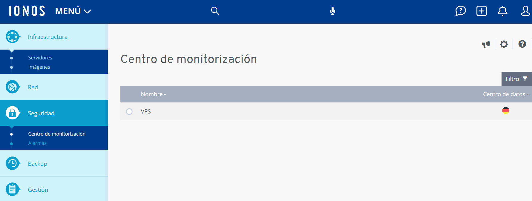Open monitoring settings via the gear icon
532x201 pixels.
(504, 44)
